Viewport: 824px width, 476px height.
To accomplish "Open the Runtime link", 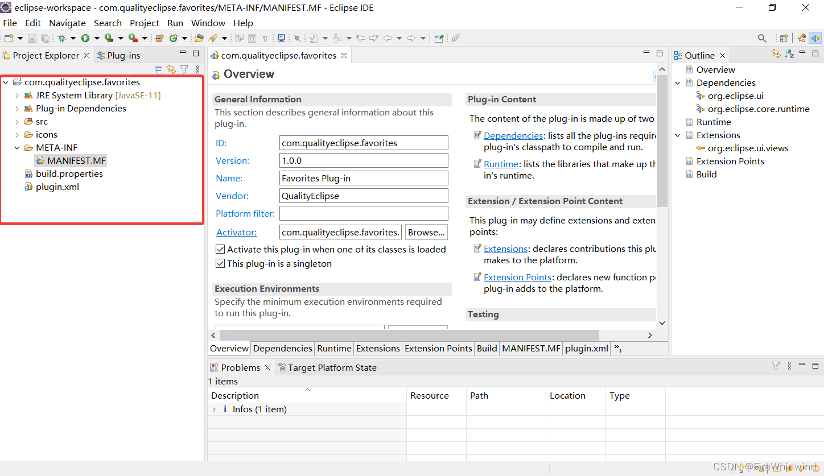I will tap(501, 164).
